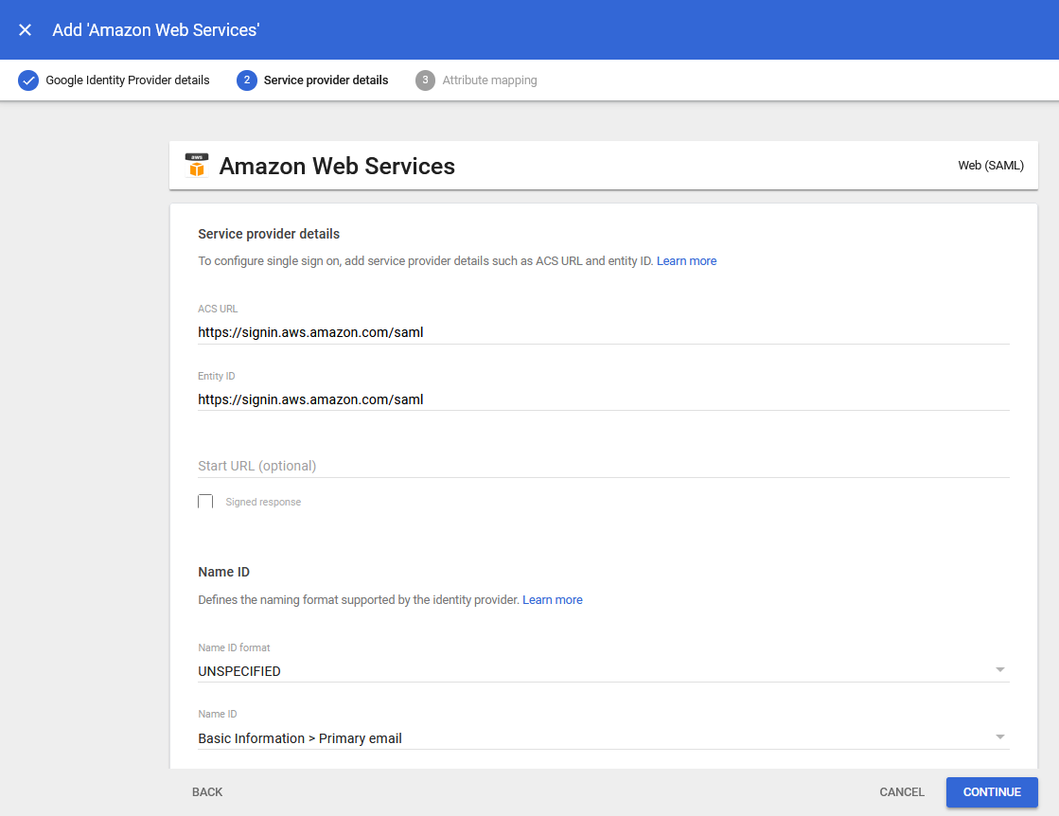
Task: Click the Service provider details section heading
Action: coord(269,234)
